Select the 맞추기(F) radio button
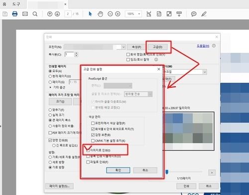This screenshot has height=195, width=249. click(50, 110)
